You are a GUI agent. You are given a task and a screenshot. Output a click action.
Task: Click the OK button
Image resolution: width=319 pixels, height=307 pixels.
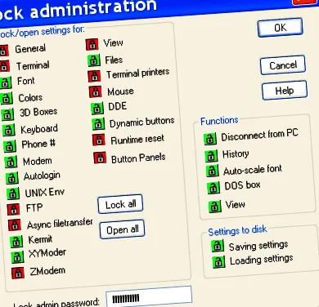tap(281, 28)
